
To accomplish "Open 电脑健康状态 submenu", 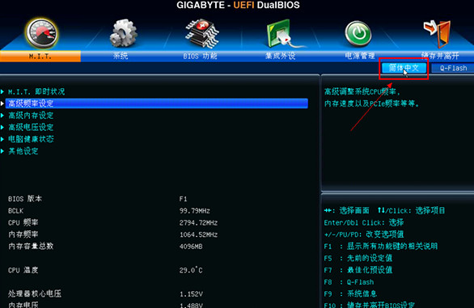I will pyautogui.click(x=31, y=139).
